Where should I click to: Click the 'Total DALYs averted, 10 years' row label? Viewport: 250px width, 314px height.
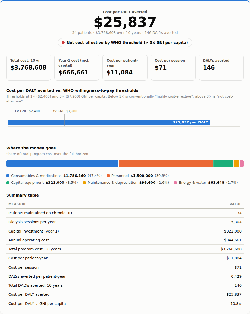[36, 285]
